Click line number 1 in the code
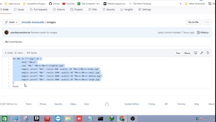216x122 pixels. [x=8, y=59]
